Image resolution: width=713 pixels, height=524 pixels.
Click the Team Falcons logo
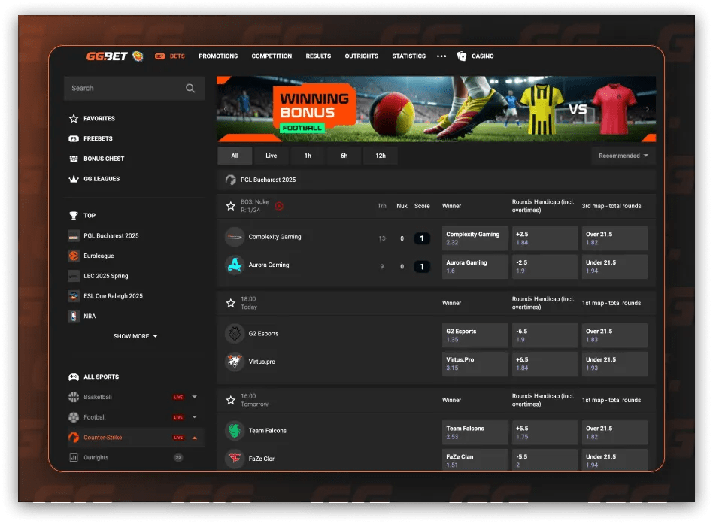(x=235, y=431)
